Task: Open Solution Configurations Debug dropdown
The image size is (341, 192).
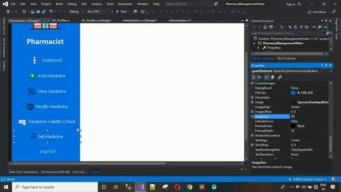Action: point(77,12)
